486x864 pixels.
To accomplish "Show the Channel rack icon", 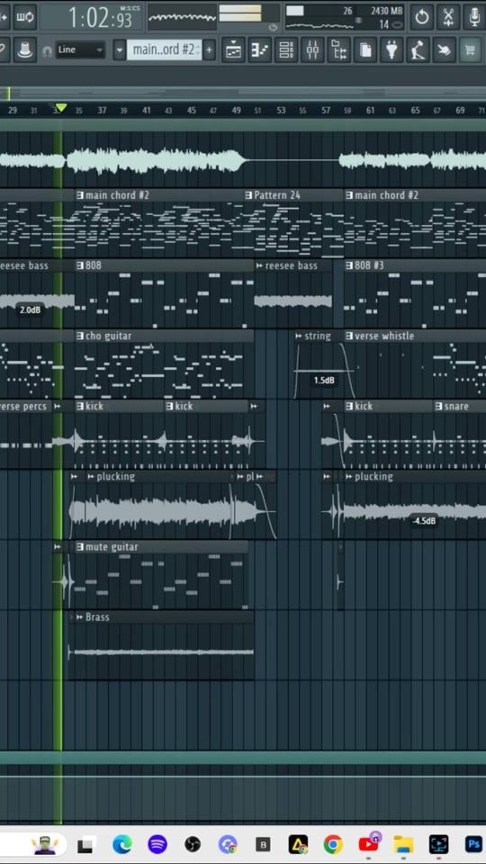I will coord(286,50).
